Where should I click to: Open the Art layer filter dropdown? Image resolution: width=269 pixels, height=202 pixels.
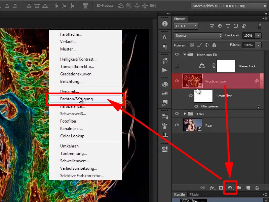[x=186, y=26]
